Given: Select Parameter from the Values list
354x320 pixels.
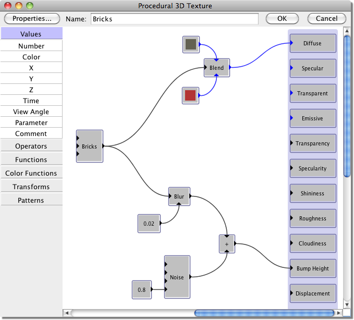Looking at the screenshot, I should point(31,122).
